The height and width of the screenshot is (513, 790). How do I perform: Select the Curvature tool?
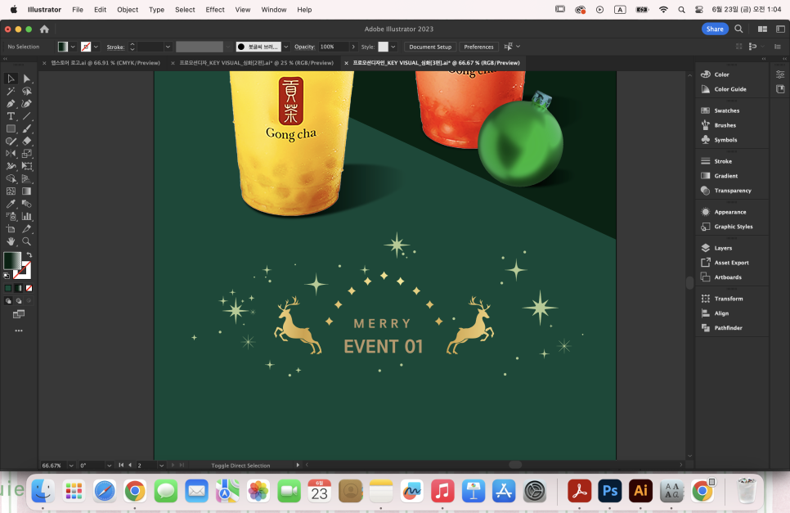27,104
